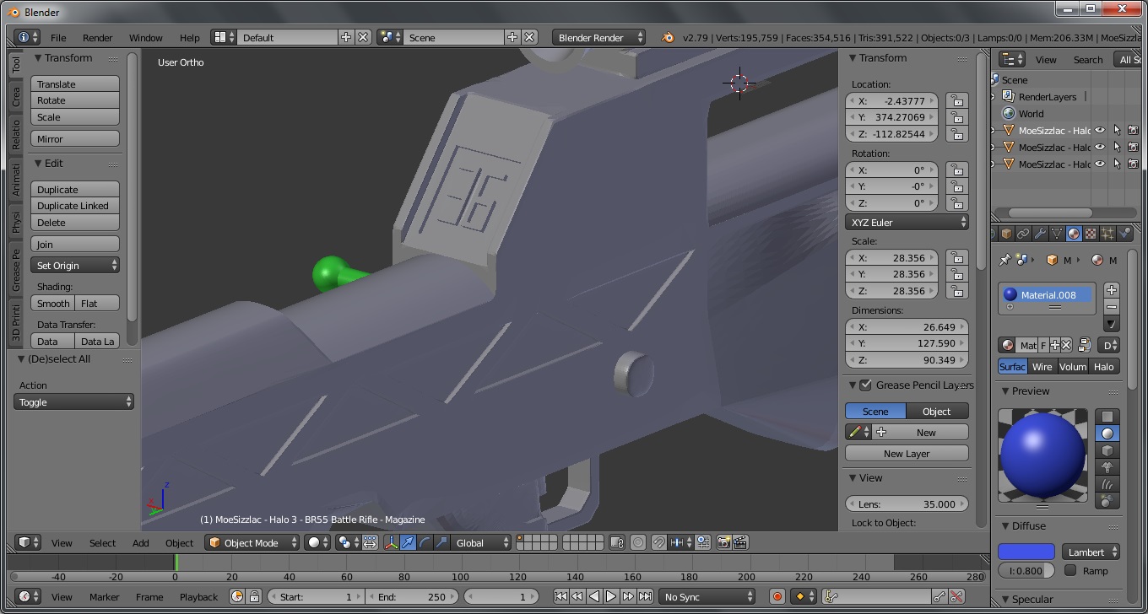Click the auto keyframe record button
This screenshot has height=614, width=1148.
(777, 597)
